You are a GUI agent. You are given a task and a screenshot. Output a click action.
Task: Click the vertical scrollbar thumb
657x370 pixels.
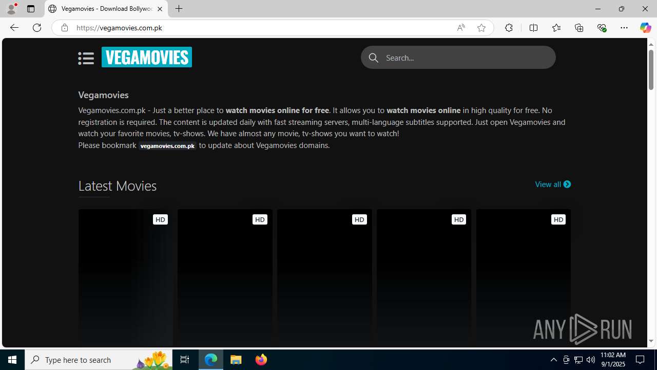pyautogui.click(x=651, y=70)
